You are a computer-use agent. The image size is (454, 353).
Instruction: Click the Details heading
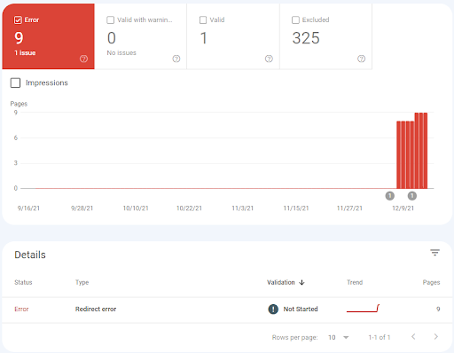(x=30, y=255)
